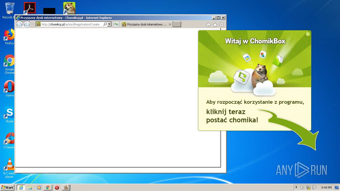Viewport: 340px width, 191px height.
Task: Open the CCleaner desktop shortcut
Action: coord(10,141)
